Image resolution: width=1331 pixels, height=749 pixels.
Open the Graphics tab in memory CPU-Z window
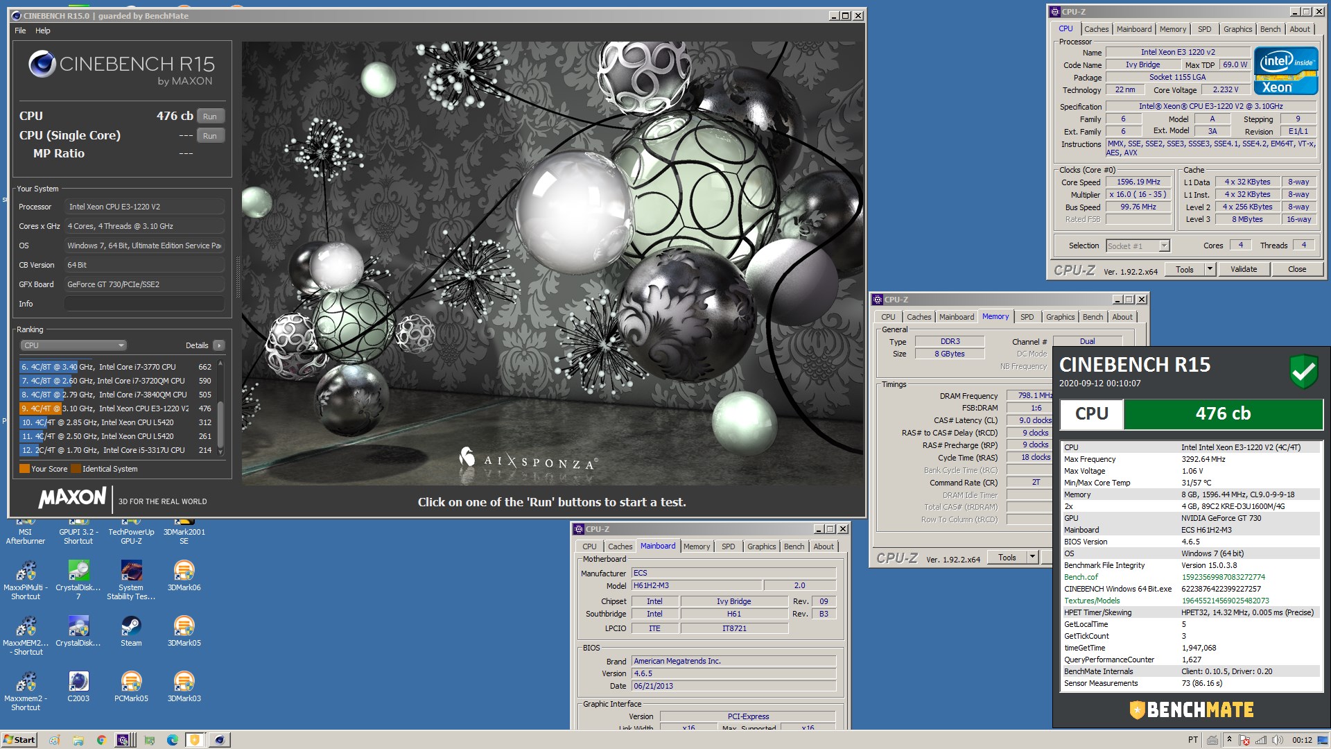click(x=1060, y=317)
